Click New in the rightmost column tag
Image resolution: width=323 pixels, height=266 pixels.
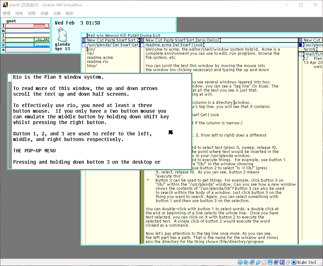(x=308, y=40)
